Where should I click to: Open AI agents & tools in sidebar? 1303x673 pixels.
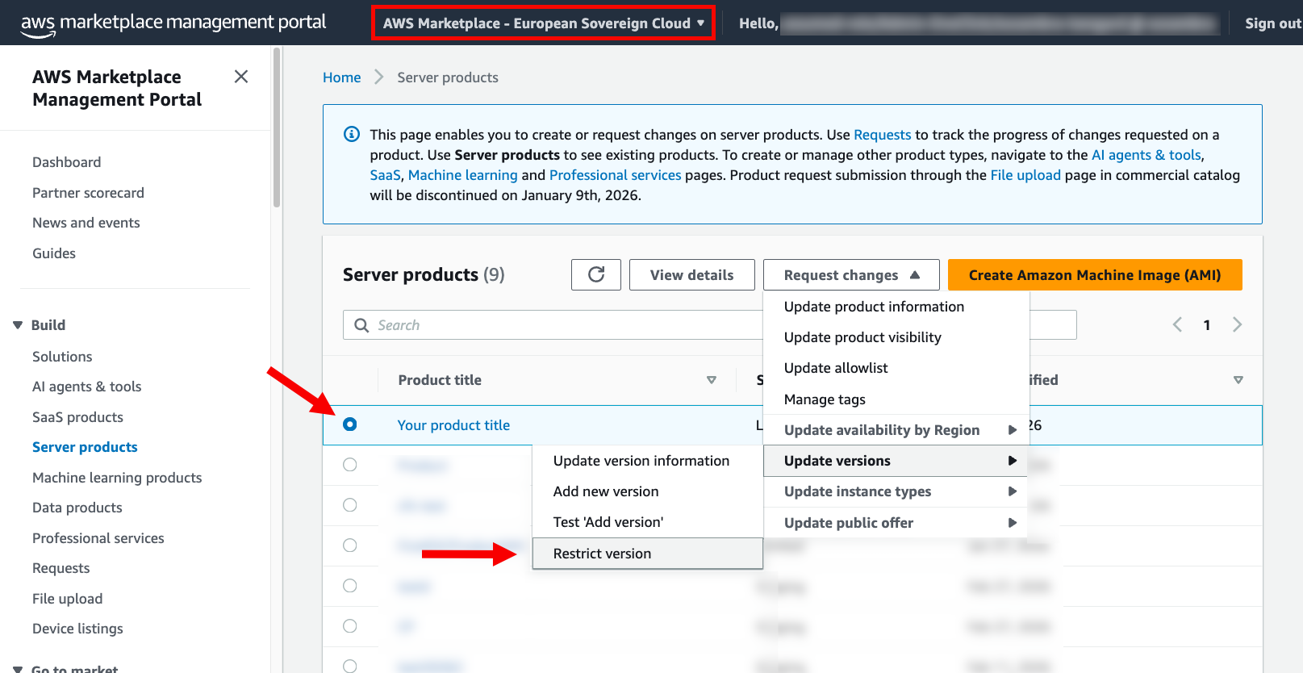click(x=87, y=387)
